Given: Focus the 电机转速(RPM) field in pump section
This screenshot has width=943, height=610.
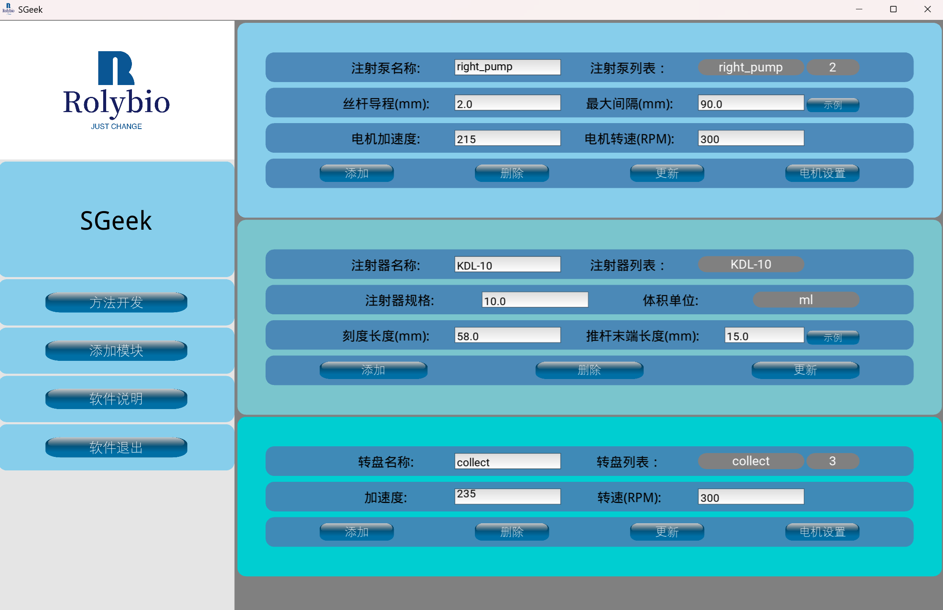Looking at the screenshot, I should click(751, 138).
